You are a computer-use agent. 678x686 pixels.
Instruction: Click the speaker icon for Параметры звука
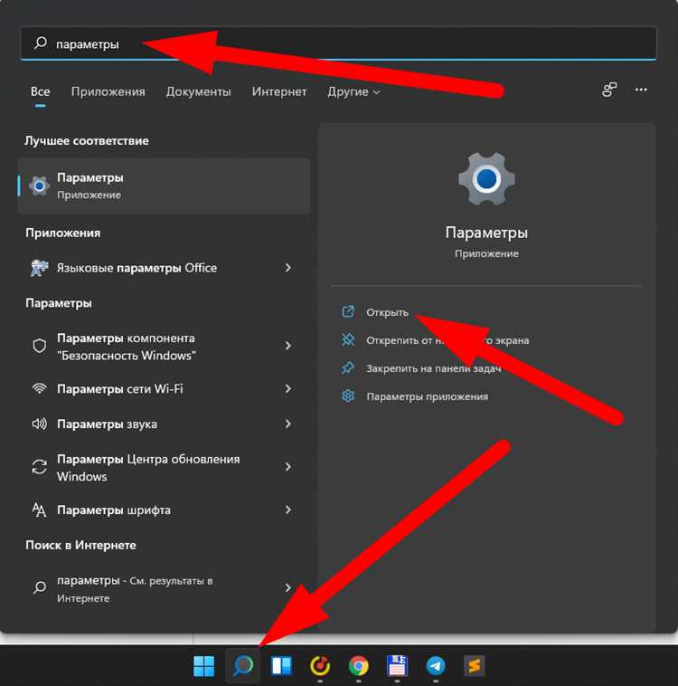[40, 424]
